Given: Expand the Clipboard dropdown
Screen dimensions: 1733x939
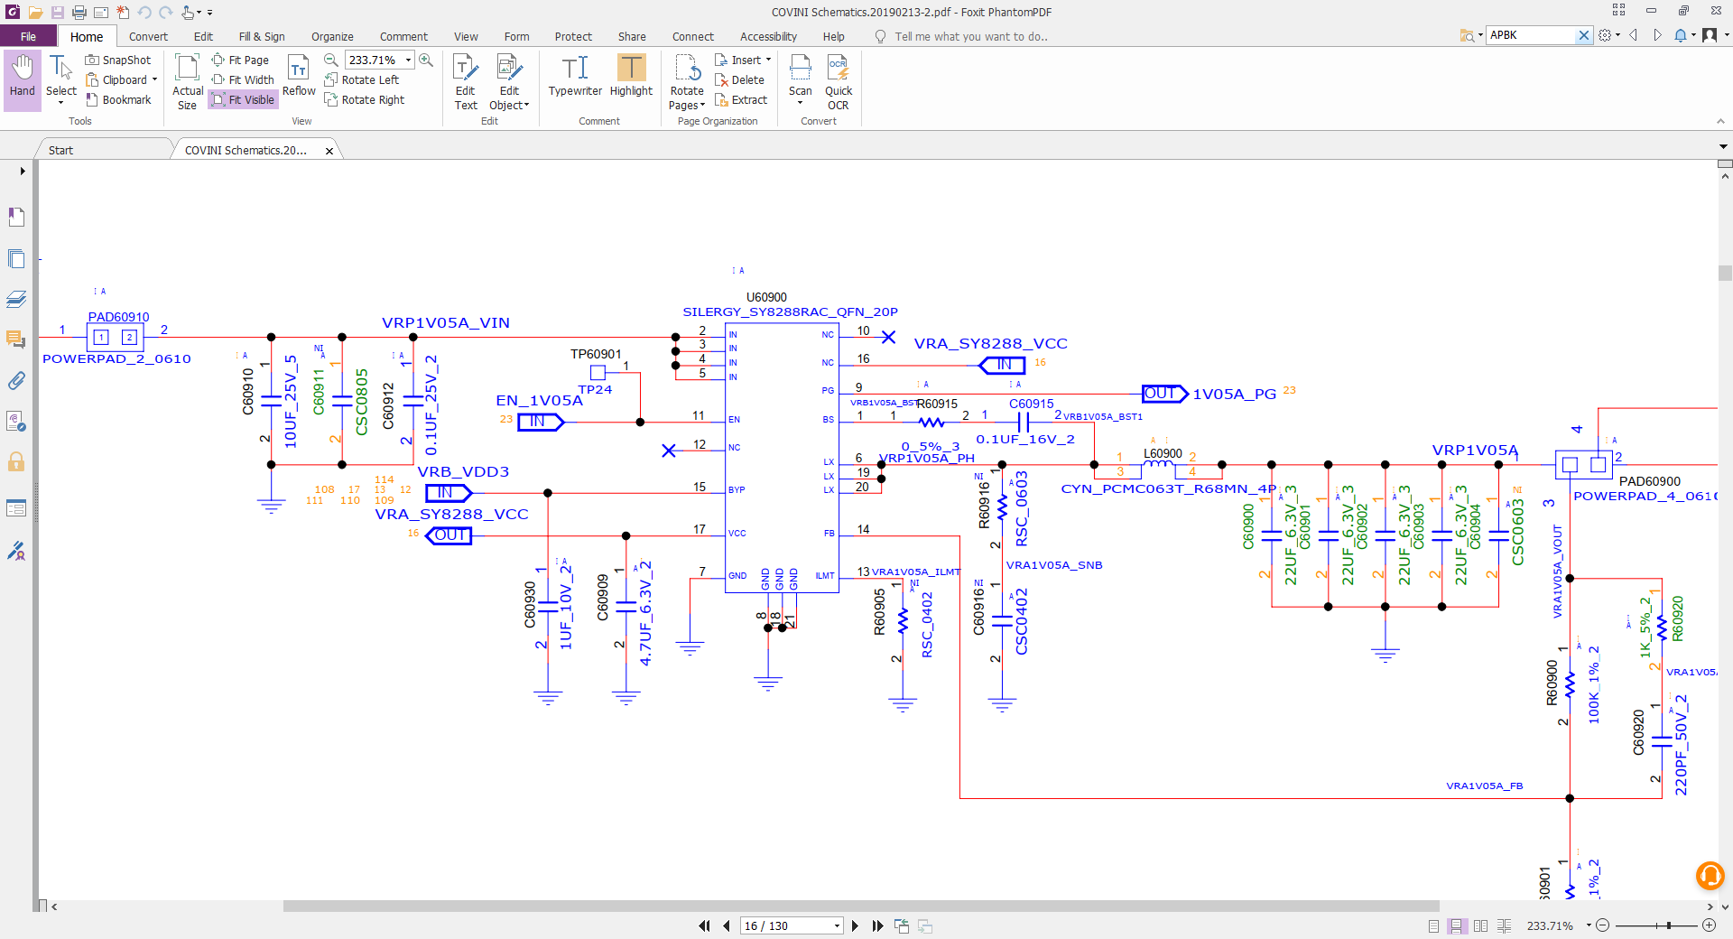Looking at the screenshot, I should 154,80.
